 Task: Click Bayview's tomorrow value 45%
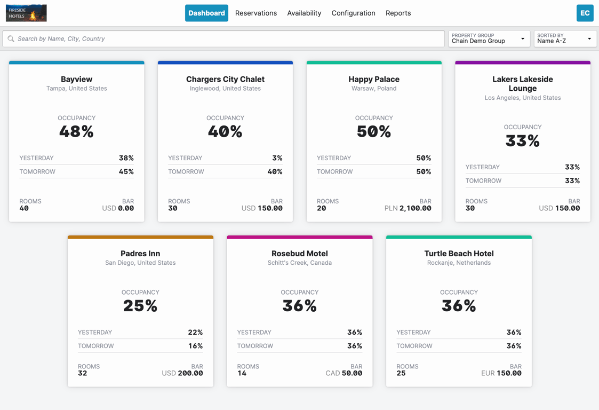click(x=126, y=172)
